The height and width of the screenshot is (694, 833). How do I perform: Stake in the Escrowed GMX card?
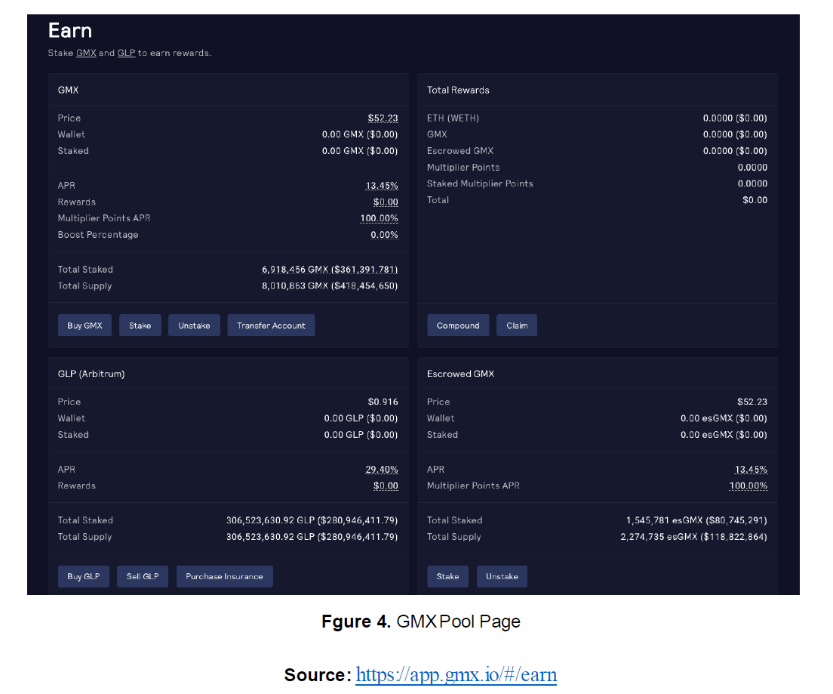[448, 576]
